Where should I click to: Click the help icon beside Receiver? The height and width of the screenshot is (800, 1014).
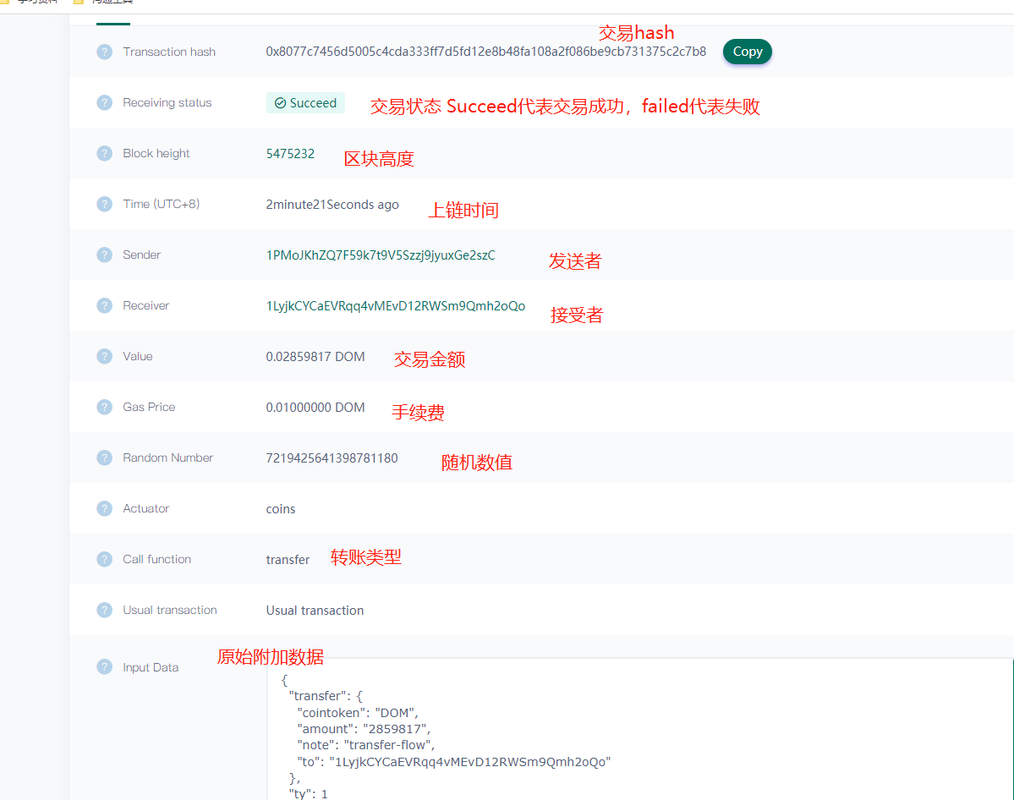104,305
